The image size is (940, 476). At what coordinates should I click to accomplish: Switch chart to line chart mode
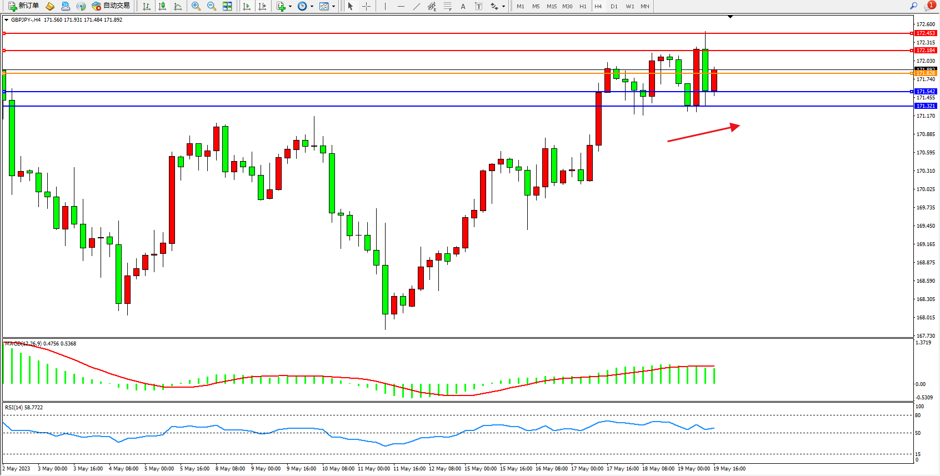point(178,6)
